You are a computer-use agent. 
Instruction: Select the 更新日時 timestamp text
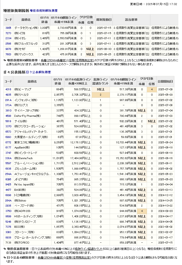[153, 4]
